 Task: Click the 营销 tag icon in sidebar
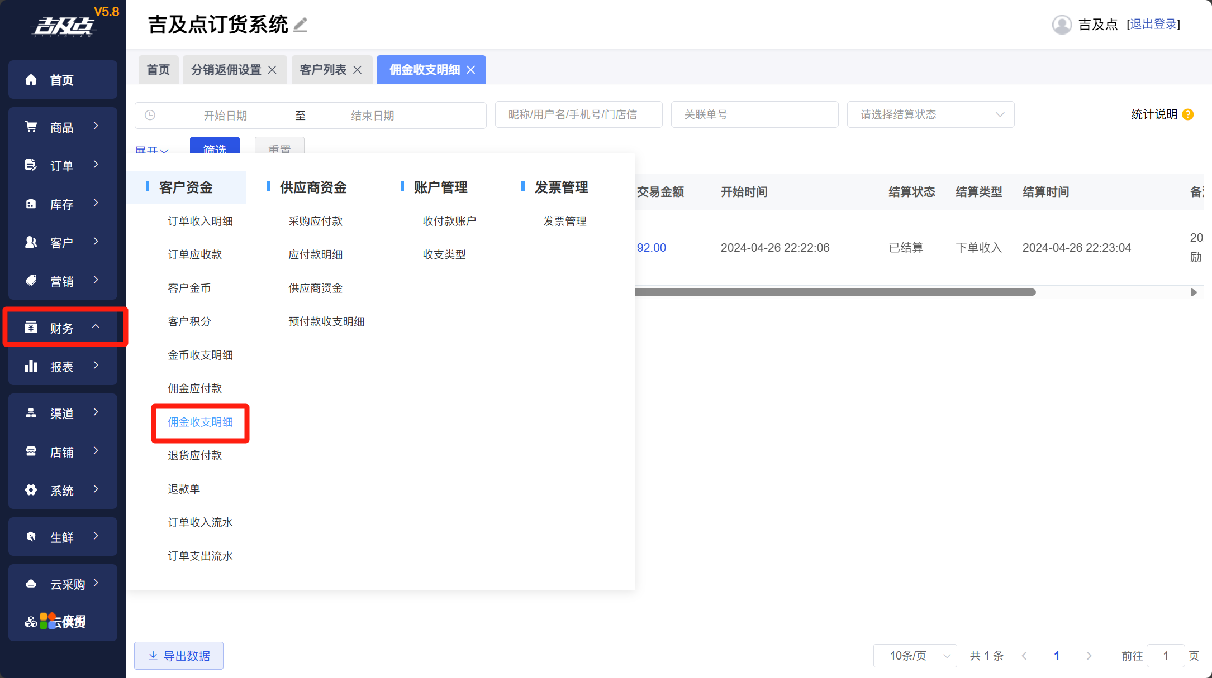(31, 281)
